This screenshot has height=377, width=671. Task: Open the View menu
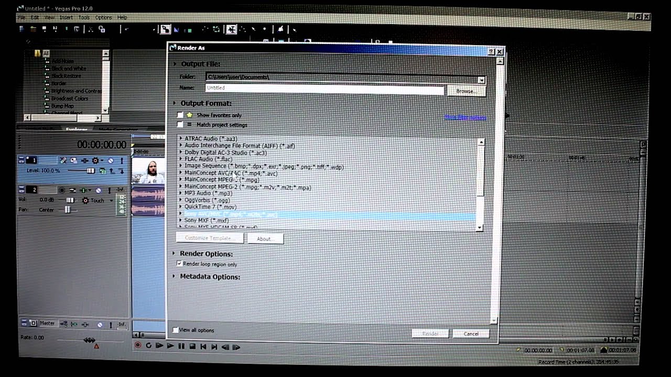click(49, 17)
